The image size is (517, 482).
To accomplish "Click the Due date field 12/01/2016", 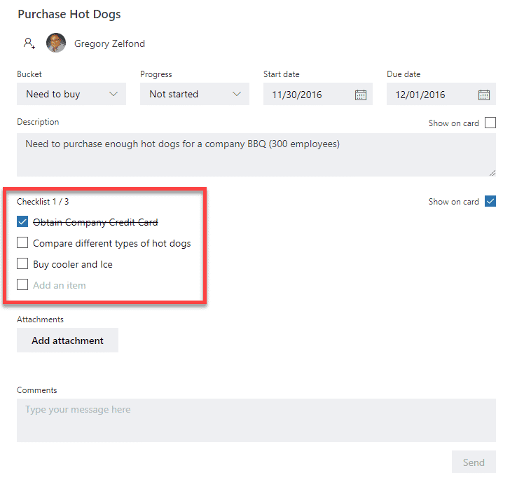I will click(441, 94).
